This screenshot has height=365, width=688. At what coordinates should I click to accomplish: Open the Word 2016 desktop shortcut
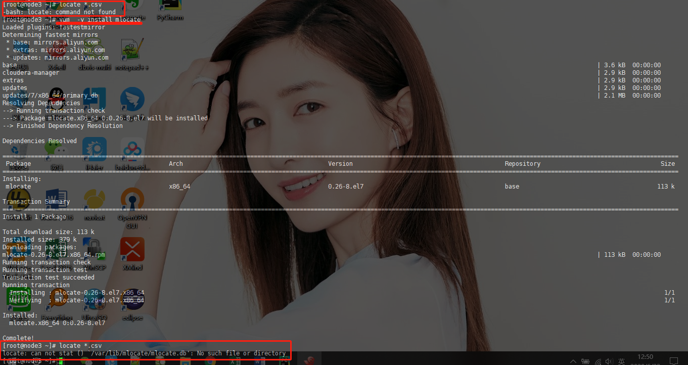coord(57,205)
